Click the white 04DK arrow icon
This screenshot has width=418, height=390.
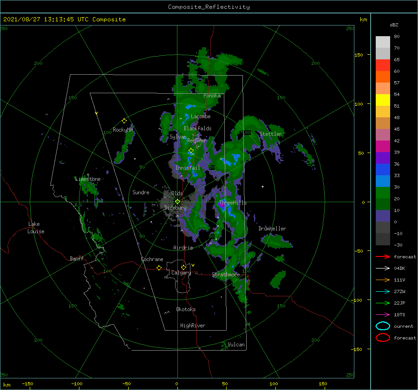[x=383, y=268]
